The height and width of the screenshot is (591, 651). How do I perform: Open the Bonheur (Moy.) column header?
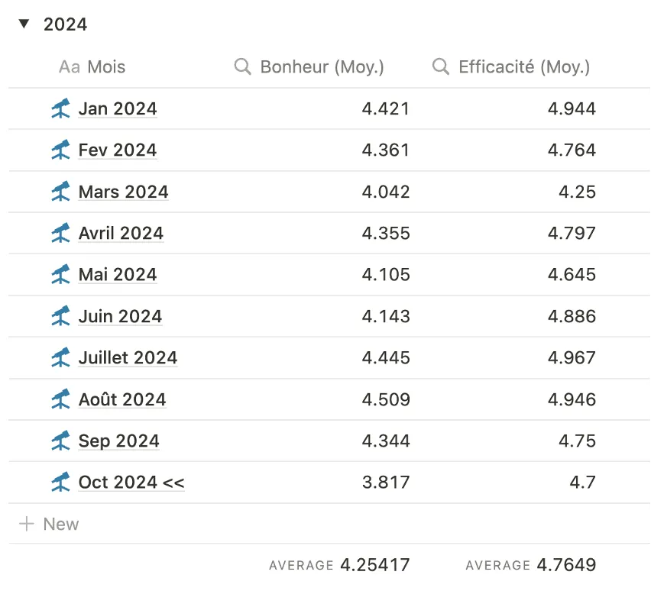click(x=309, y=67)
